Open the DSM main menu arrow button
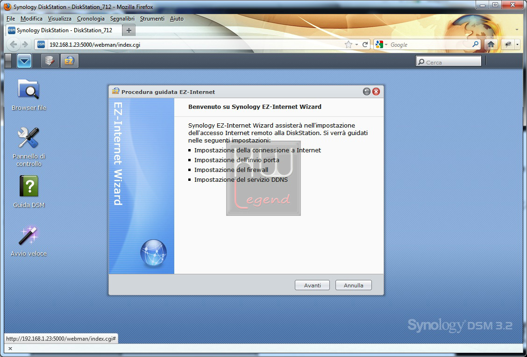527x357 pixels. (24, 61)
